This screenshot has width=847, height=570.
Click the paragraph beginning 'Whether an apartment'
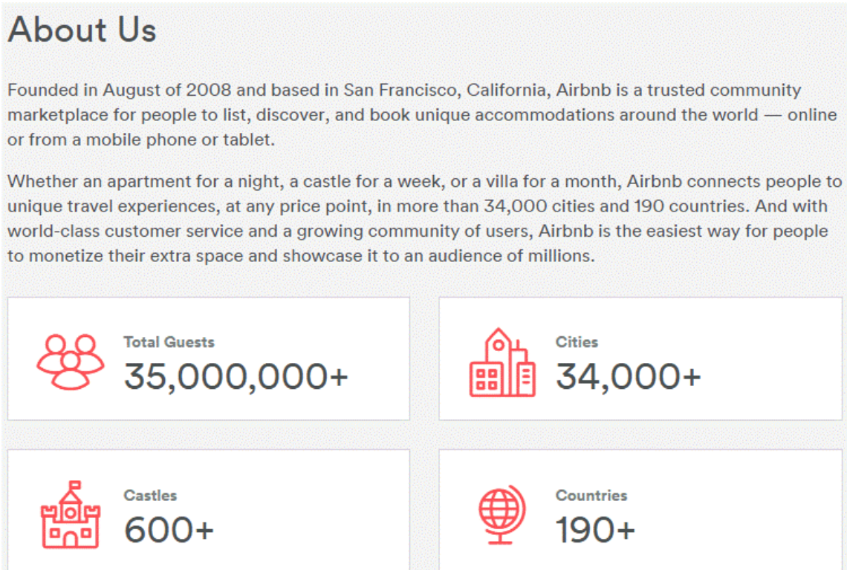(424, 219)
